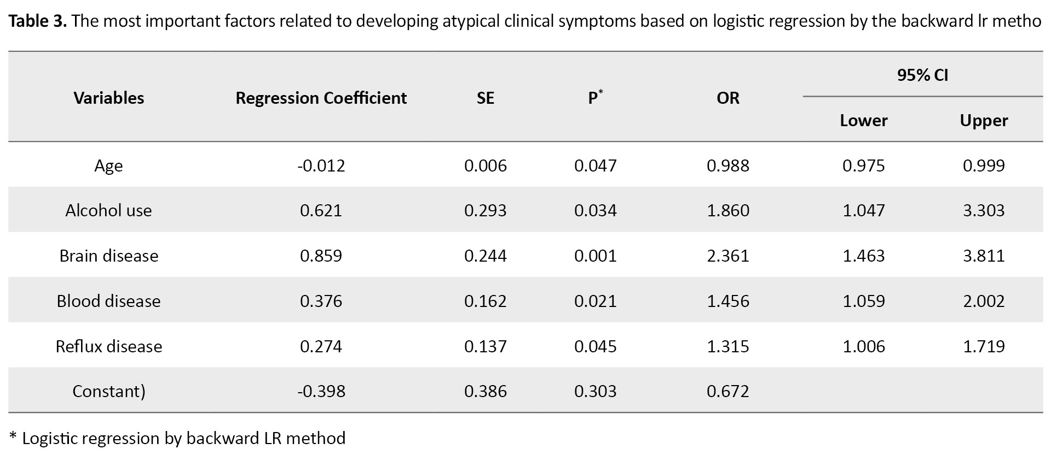Screen dimensions: 1051x455
Task: Click the 95% CI header
Action: pyautogui.click(x=922, y=75)
